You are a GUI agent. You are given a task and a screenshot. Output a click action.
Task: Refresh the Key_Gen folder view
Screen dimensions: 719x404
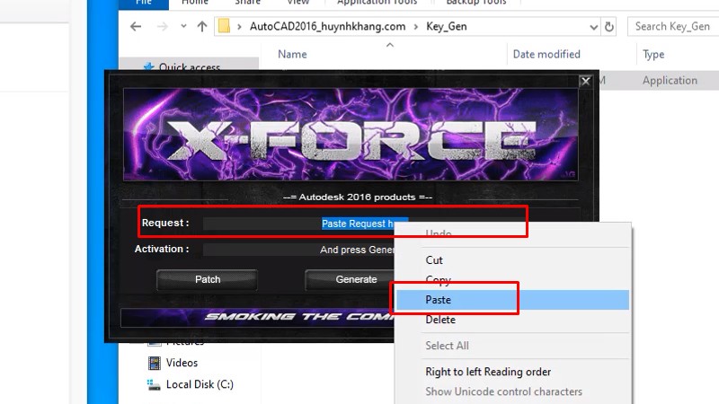click(610, 27)
